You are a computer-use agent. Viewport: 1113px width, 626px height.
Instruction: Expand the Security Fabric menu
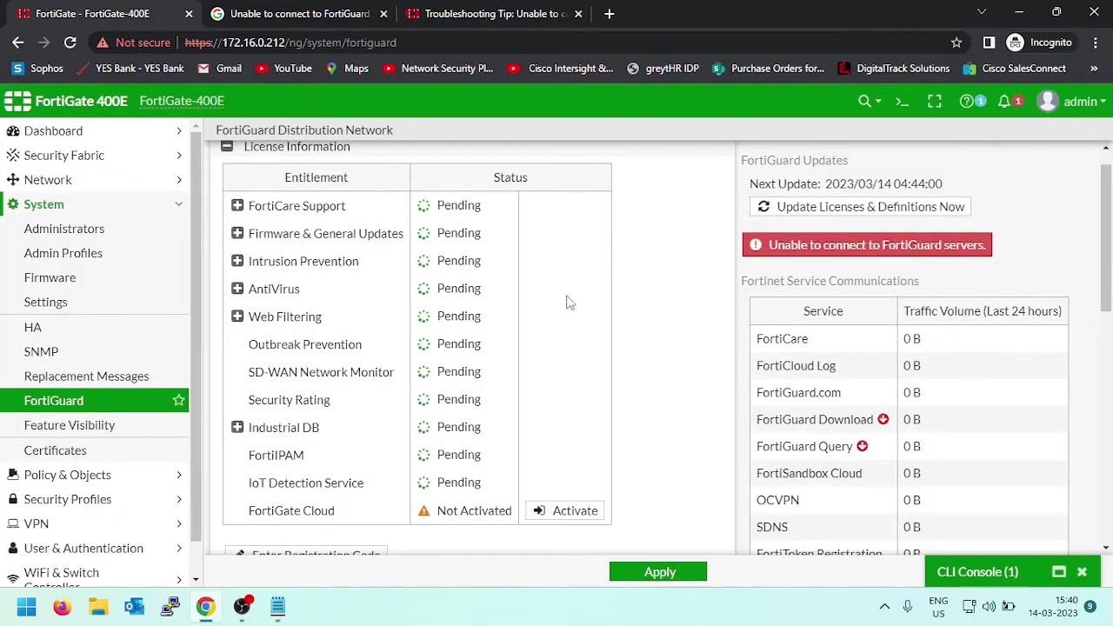tap(94, 155)
